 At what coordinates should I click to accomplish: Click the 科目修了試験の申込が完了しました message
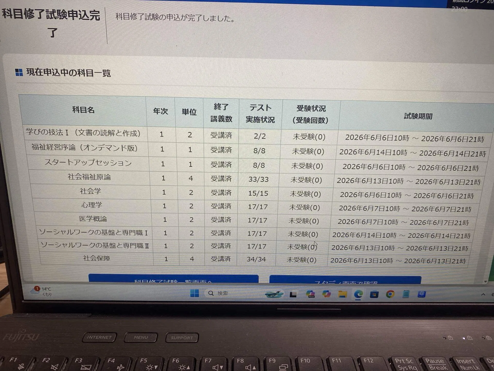(x=175, y=18)
